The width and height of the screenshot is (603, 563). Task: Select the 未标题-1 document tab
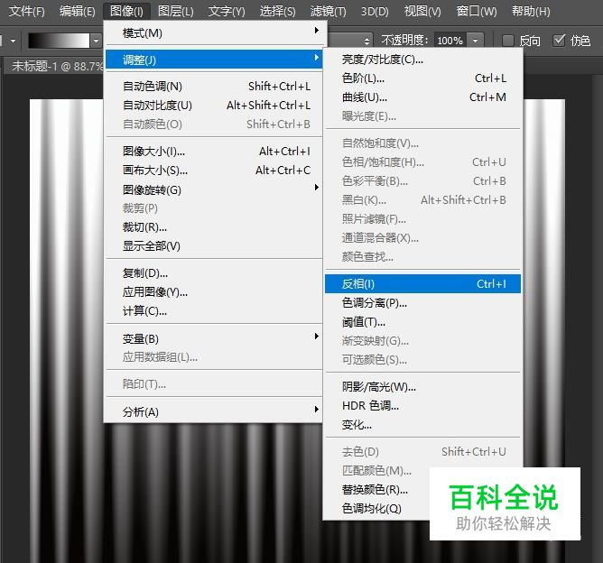point(56,66)
